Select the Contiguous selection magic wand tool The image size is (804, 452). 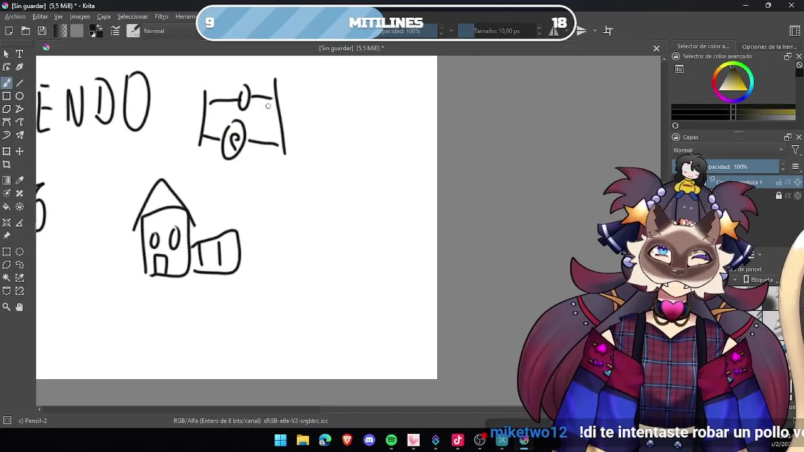pyautogui.click(x=6, y=278)
